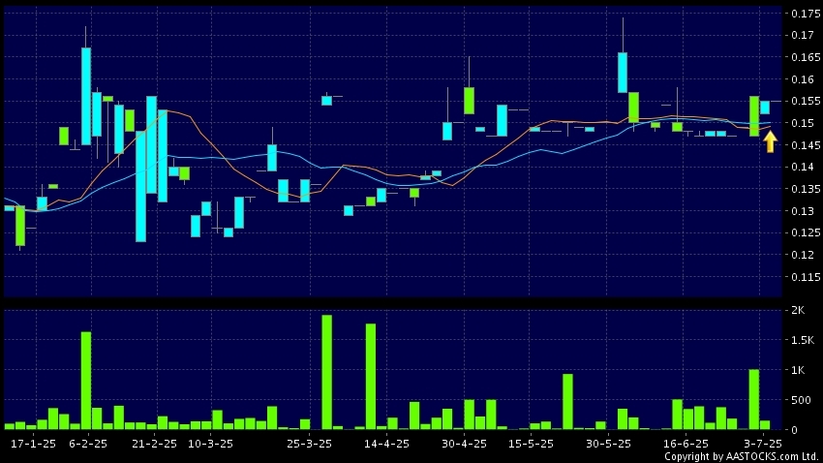Select the 25-3-25 date label
823x463 pixels.
(309, 444)
